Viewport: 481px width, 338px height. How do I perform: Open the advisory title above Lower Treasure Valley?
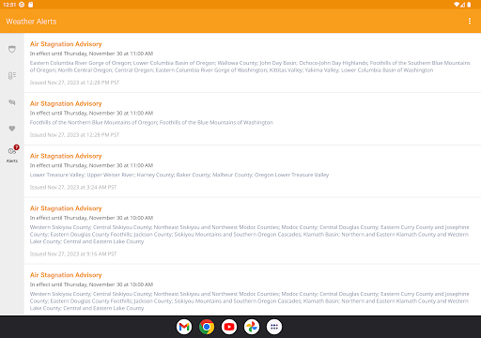[66, 156]
